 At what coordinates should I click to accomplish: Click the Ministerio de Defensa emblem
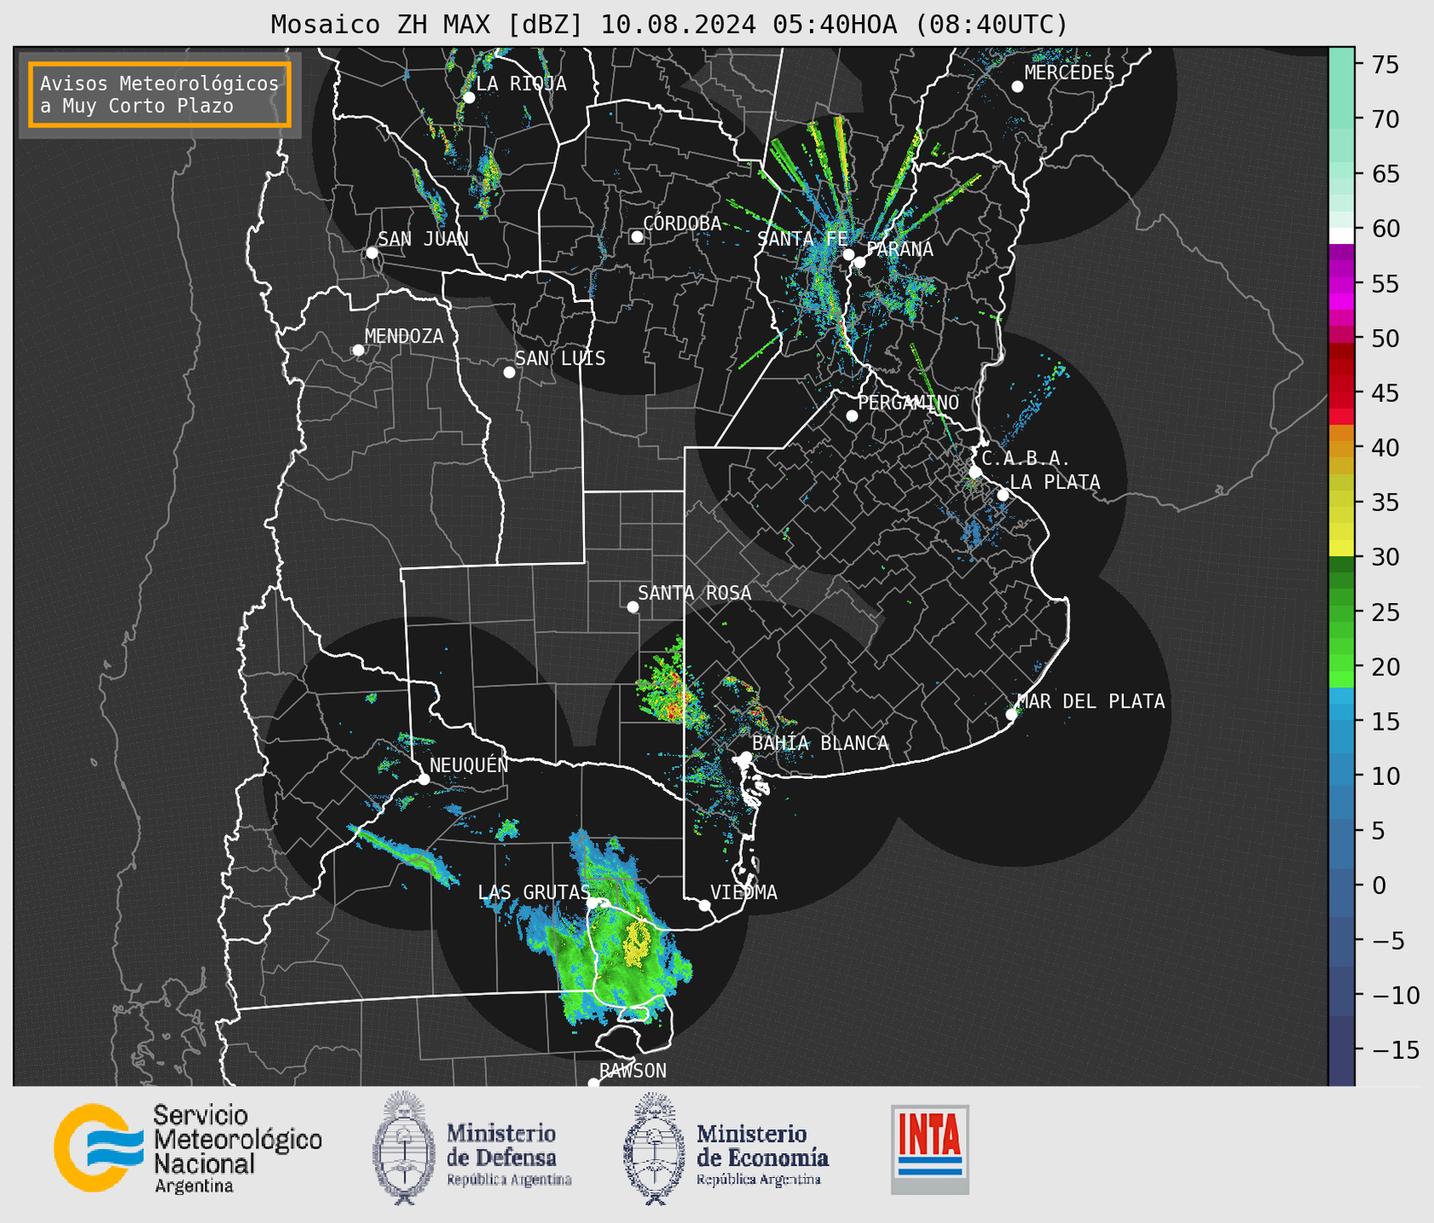coord(404,1148)
